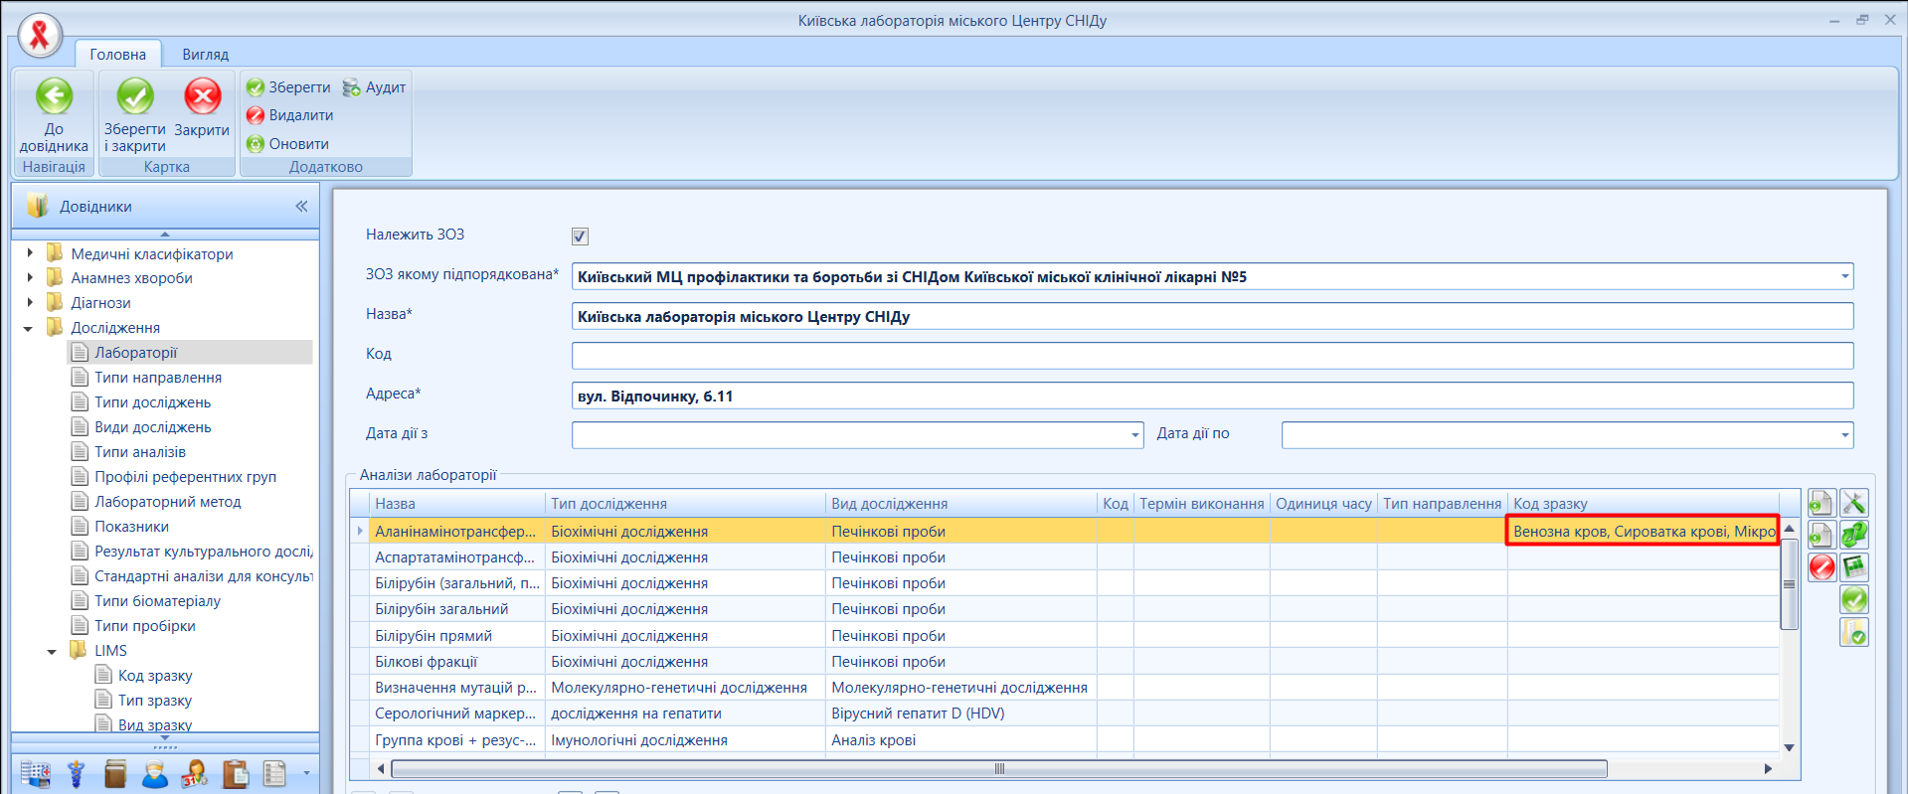Expand the Медичні класифікатори folder
The height and width of the screenshot is (794, 1908).
pyautogui.click(x=30, y=253)
